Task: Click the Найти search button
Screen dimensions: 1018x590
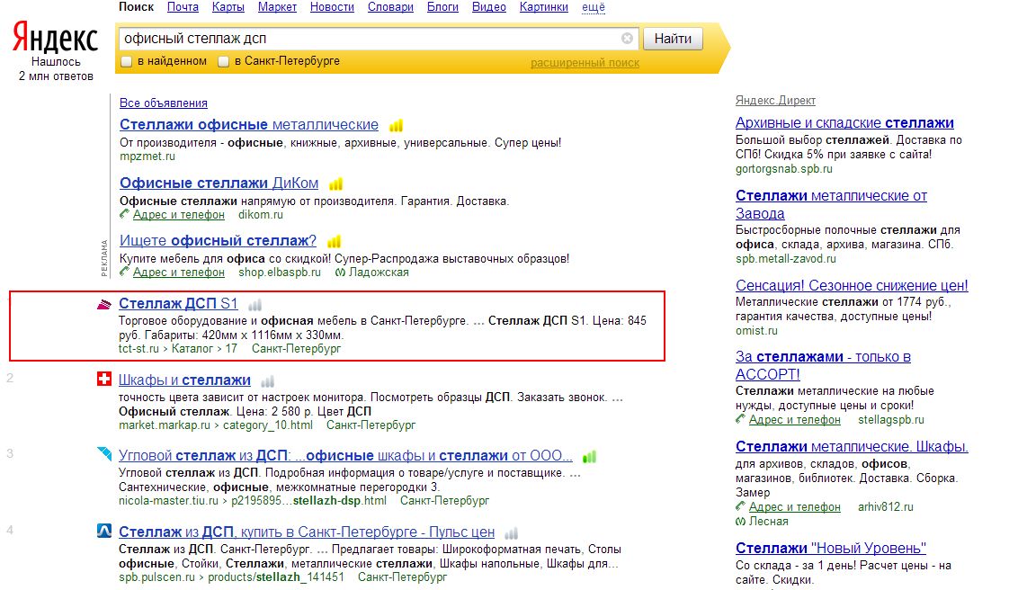Action: point(673,39)
